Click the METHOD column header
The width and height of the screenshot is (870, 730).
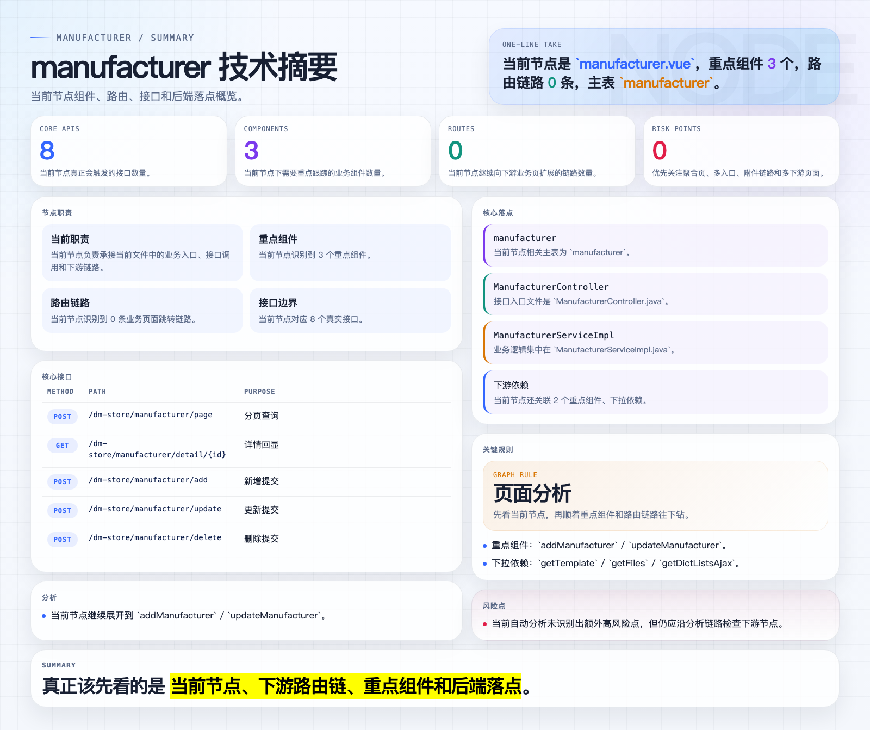[60, 392]
